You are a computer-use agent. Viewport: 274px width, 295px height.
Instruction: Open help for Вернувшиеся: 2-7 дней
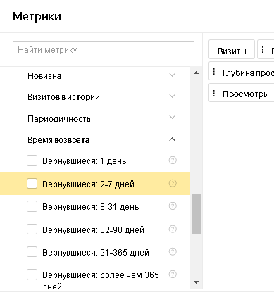[x=173, y=183]
